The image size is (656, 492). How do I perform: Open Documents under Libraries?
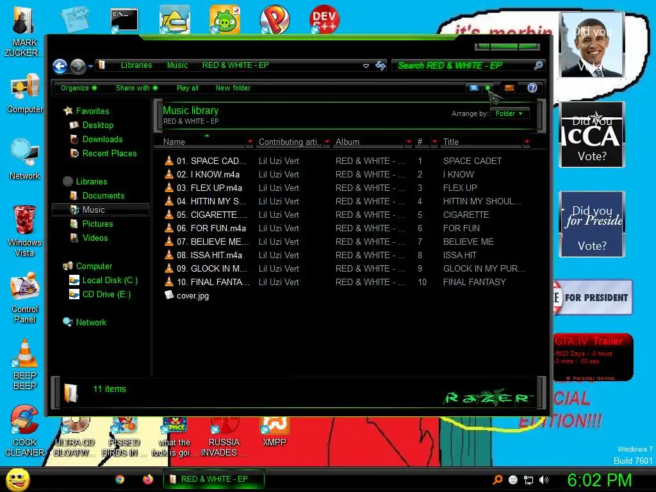(103, 195)
